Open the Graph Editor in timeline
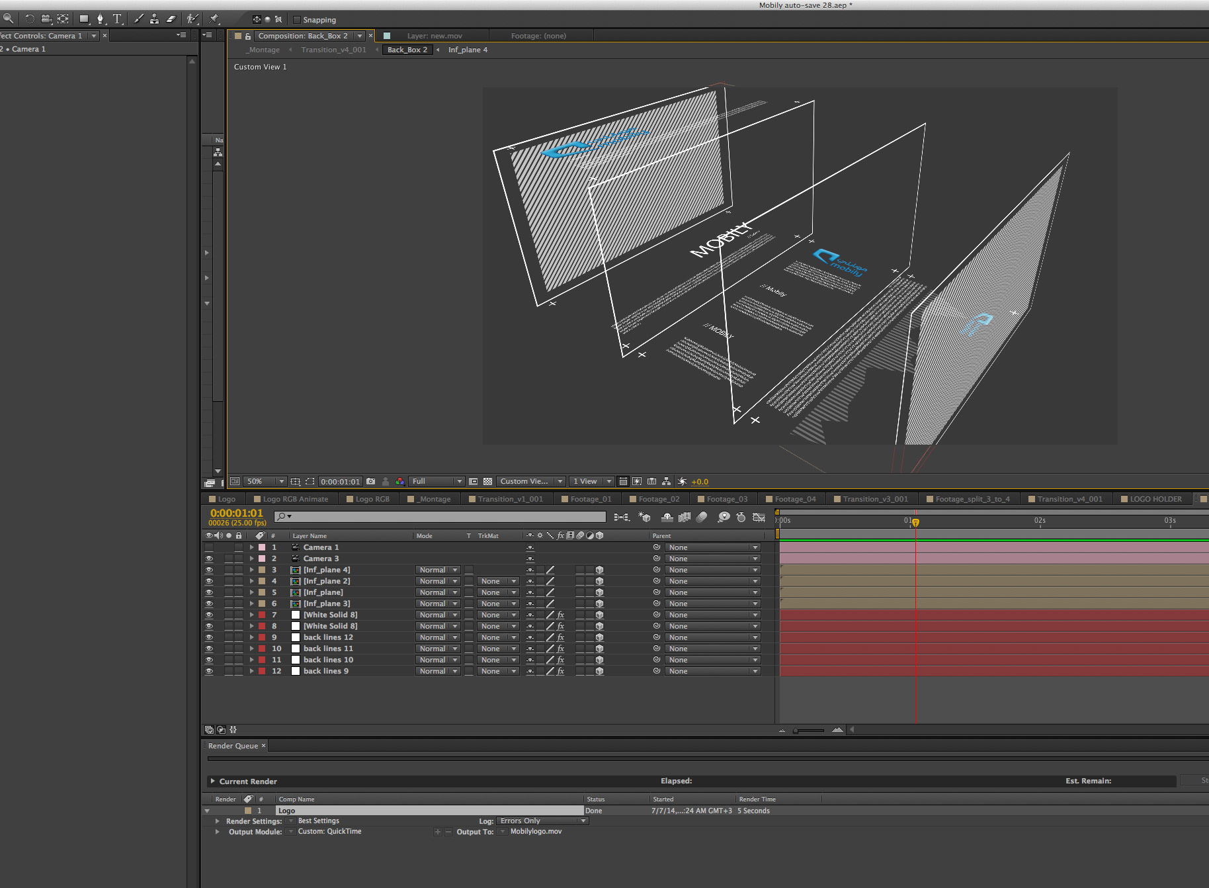1209x888 pixels. (x=759, y=517)
